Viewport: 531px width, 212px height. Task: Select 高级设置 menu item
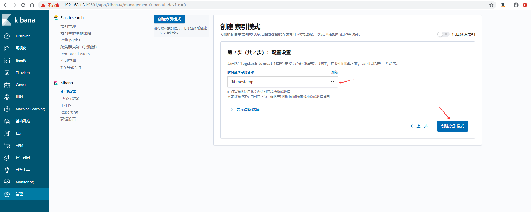68,119
